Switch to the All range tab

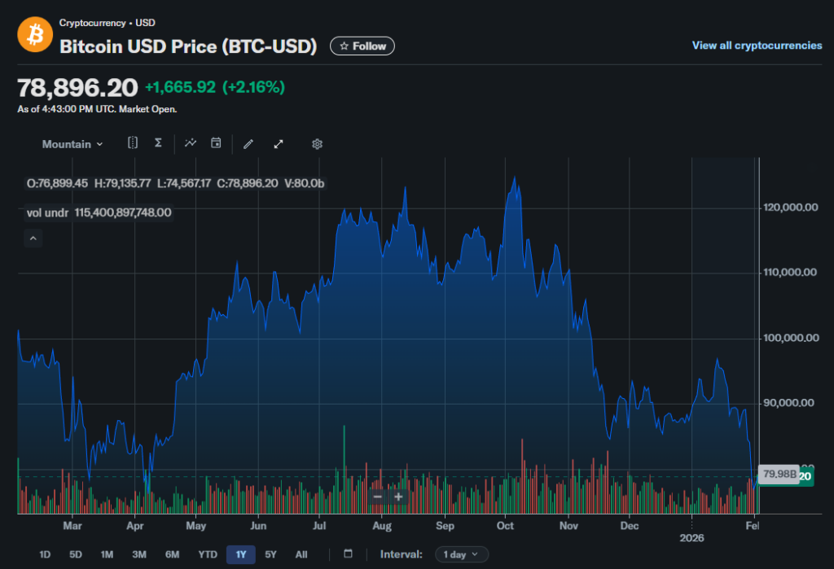(301, 554)
